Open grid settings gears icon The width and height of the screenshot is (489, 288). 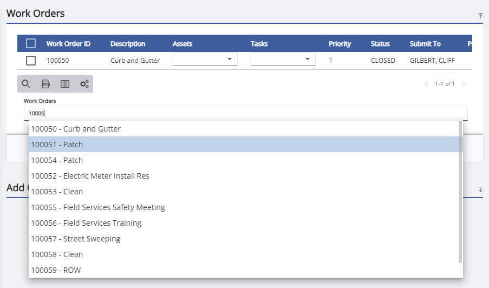(84, 84)
